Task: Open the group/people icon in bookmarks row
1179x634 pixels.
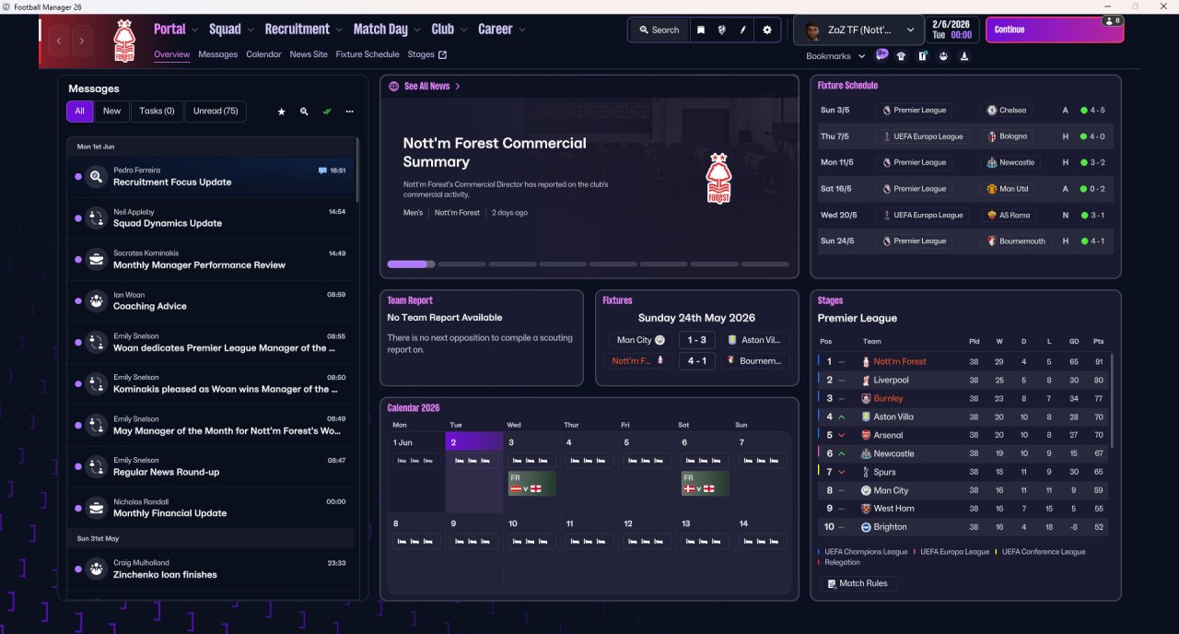Action: tap(943, 56)
